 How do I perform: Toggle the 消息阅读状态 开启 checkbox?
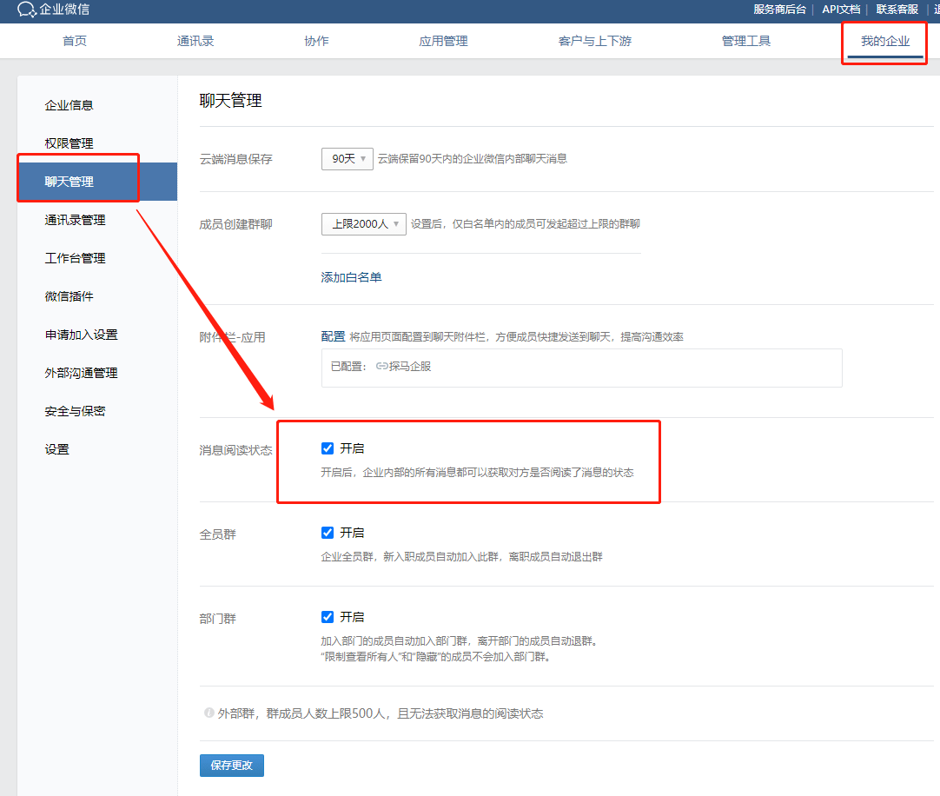[x=328, y=448]
